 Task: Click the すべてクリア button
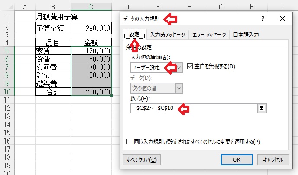142,159
